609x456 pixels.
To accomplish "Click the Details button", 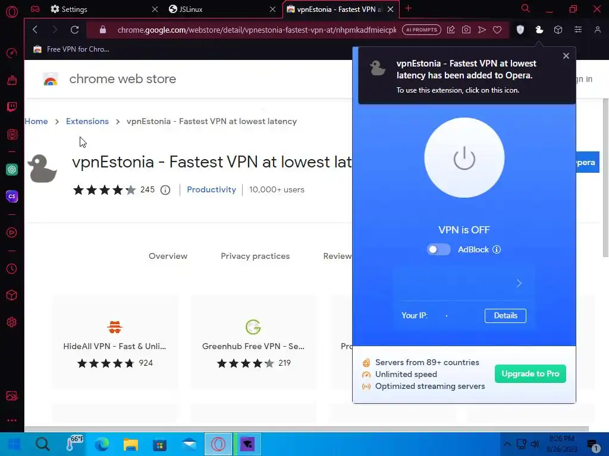I will pos(506,316).
